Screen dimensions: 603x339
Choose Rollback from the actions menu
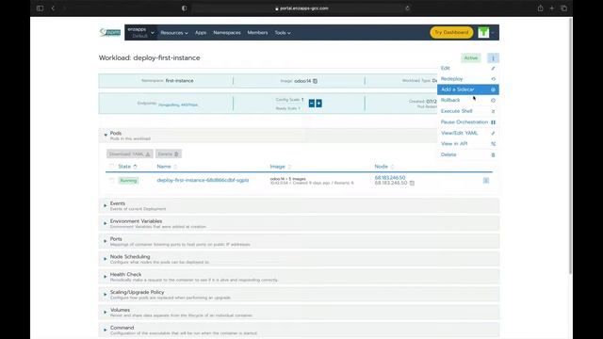468,101
